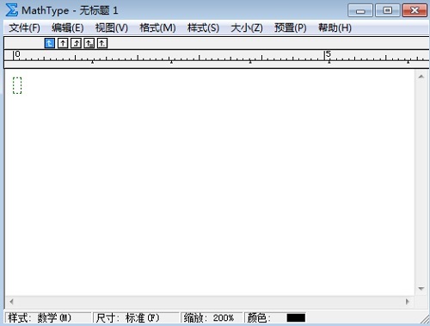Click the horizontal scrollbar right arrow
Image resolution: width=430 pixels, height=326 pixels.
coord(408,301)
